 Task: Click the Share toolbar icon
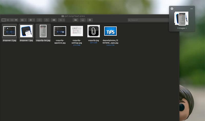47,20
